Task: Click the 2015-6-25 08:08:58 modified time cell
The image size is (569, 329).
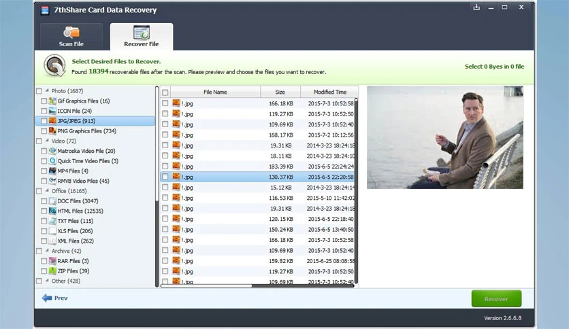Action: click(x=331, y=261)
